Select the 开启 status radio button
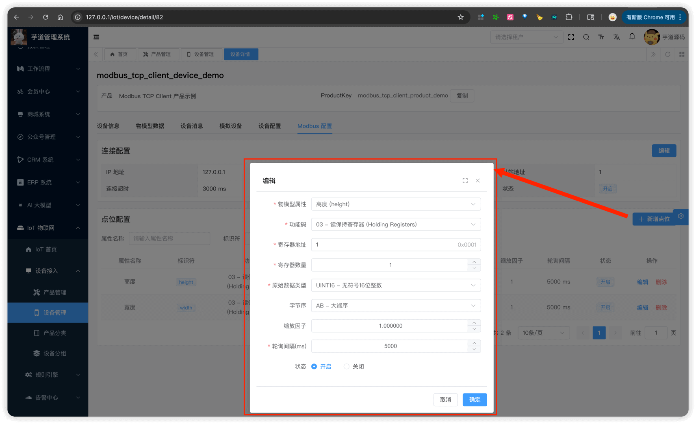Screen dimensions: 696x424 [314, 366]
